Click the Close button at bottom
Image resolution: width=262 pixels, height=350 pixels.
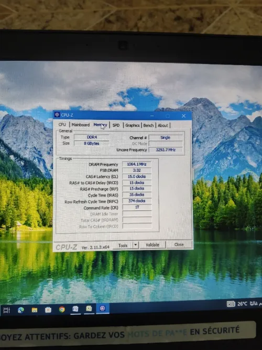[x=179, y=244]
